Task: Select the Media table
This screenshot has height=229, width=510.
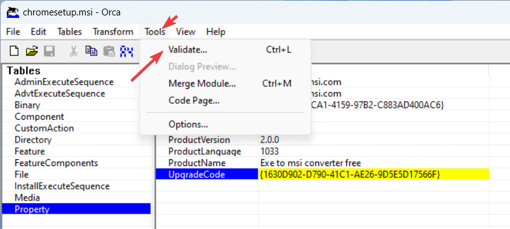Action: point(27,198)
